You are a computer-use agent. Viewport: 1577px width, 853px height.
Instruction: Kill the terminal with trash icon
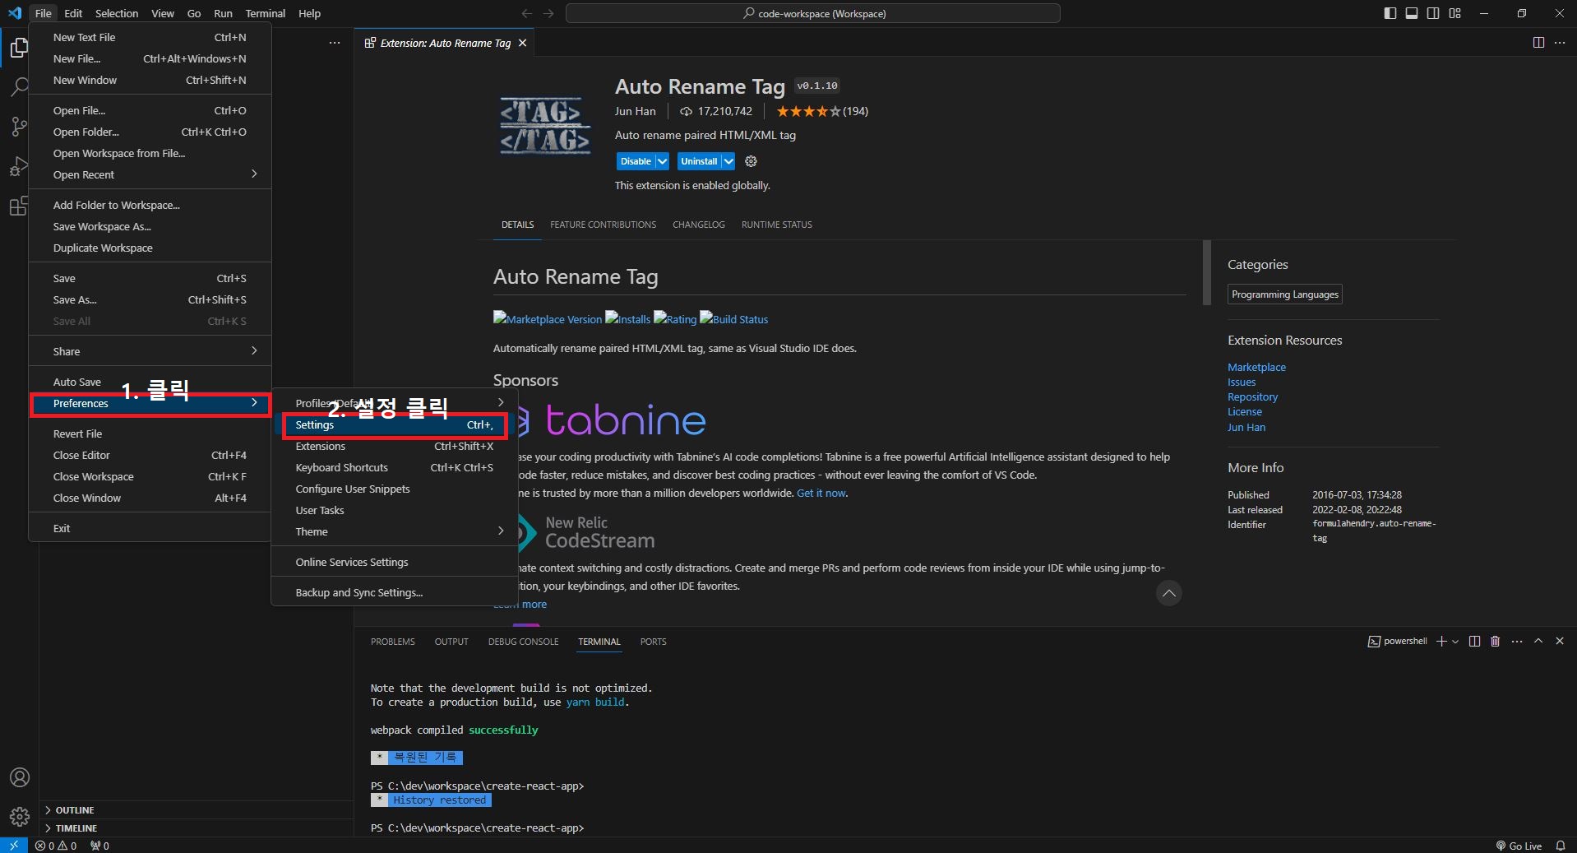pos(1496,642)
